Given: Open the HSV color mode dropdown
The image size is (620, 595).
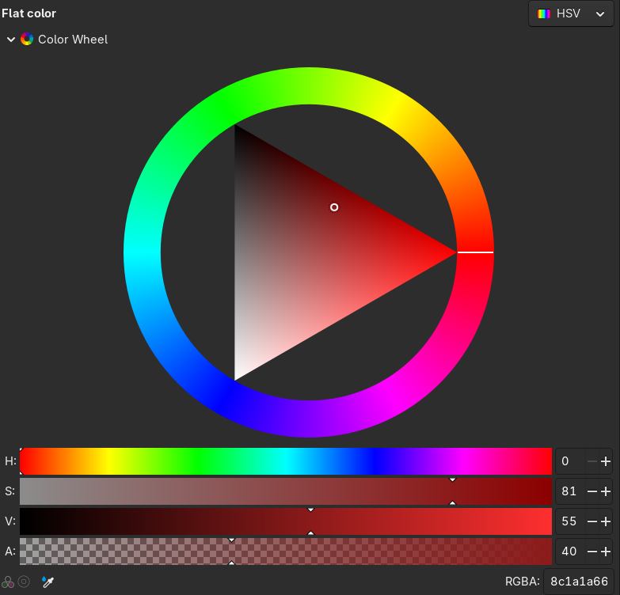Looking at the screenshot, I should (571, 14).
